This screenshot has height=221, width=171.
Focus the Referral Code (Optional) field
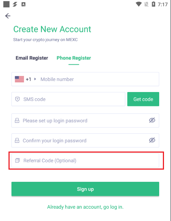(x=85, y=160)
